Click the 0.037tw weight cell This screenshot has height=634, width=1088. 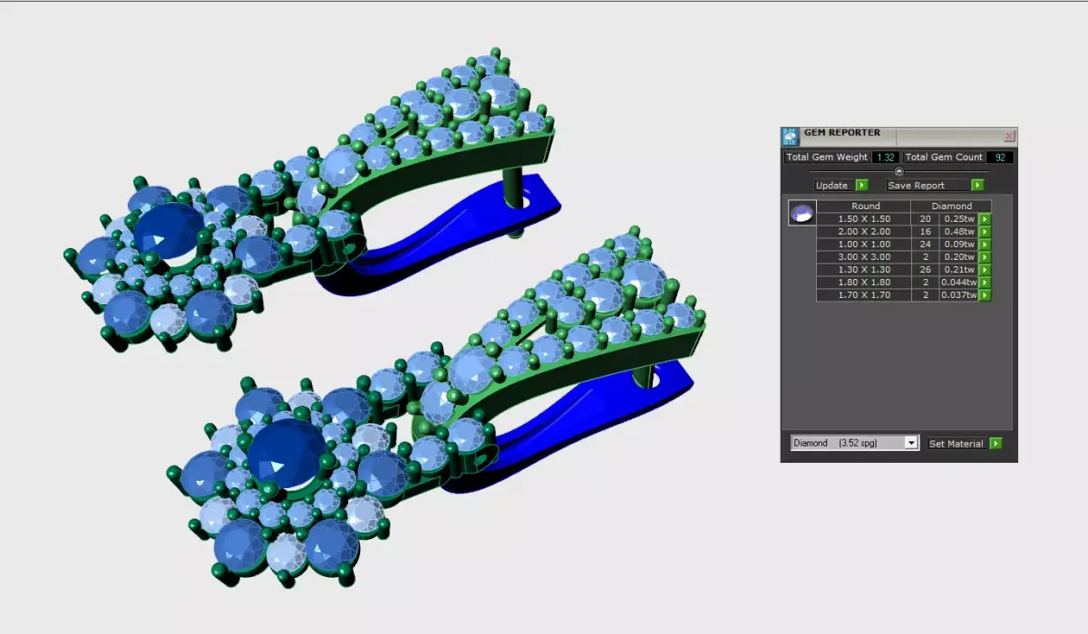(x=959, y=294)
